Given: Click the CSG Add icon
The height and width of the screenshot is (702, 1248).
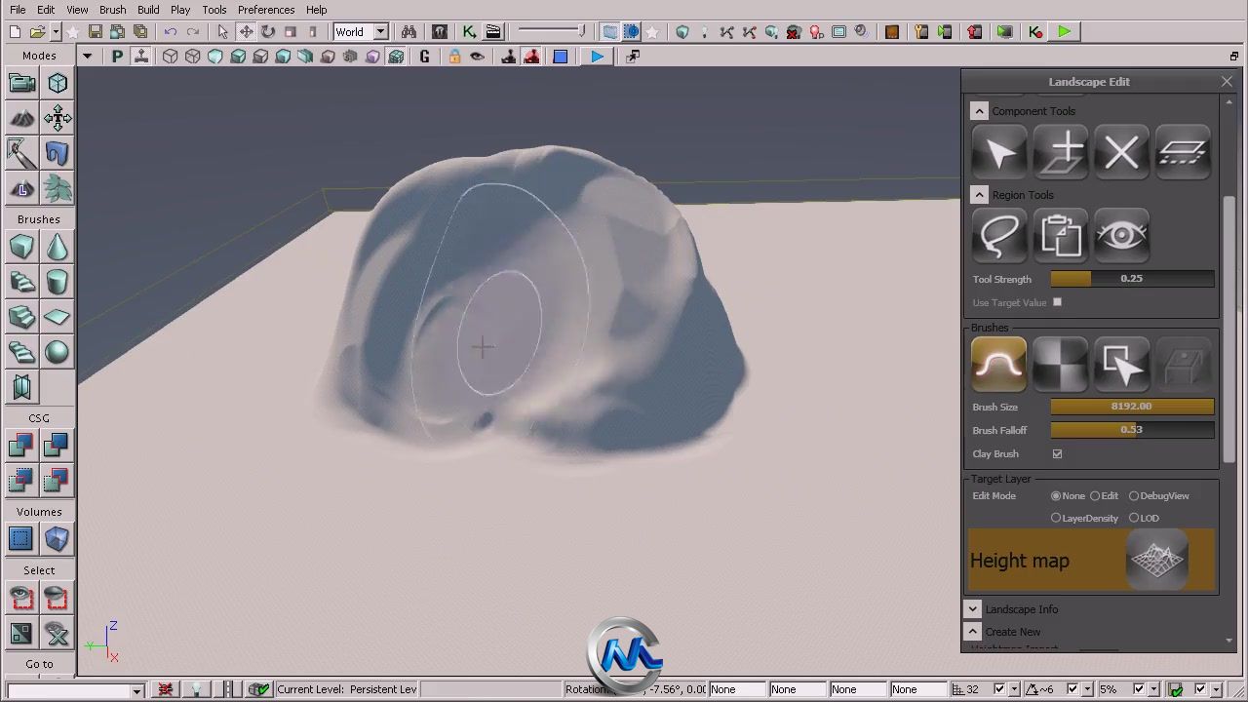Looking at the screenshot, I should point(21,446).
